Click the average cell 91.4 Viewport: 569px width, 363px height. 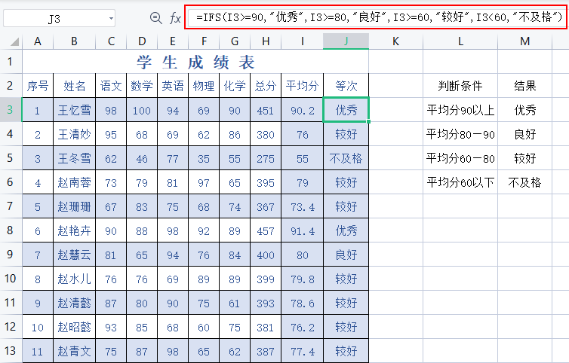303,230
